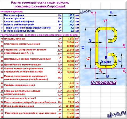Click the label 'Высота отгибов профиля'

[19, 25]
